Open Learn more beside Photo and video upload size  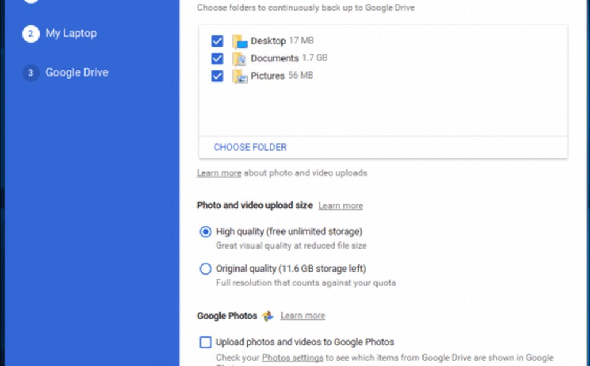coord(340,206)
